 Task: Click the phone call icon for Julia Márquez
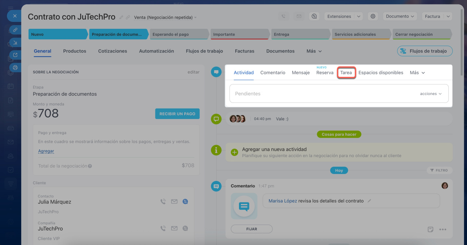[163, 202]
